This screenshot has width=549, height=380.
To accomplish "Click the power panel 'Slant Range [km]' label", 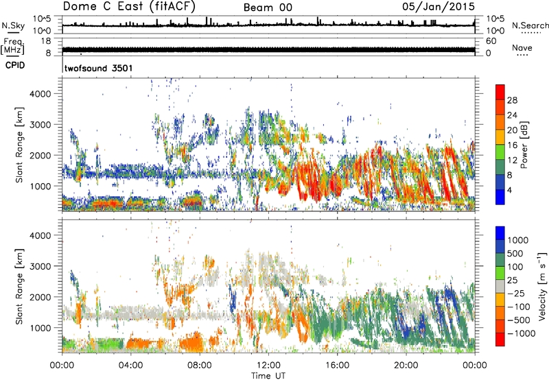I will (x=19, y=145).
